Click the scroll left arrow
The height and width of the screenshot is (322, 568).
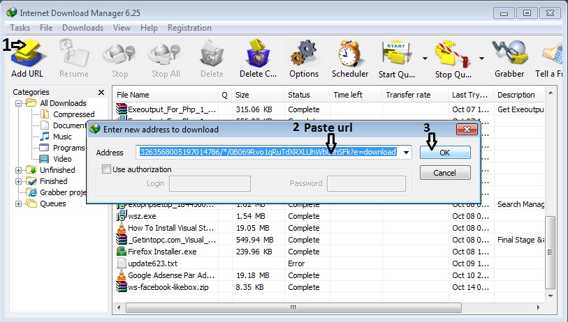click(x=119, y=308)
